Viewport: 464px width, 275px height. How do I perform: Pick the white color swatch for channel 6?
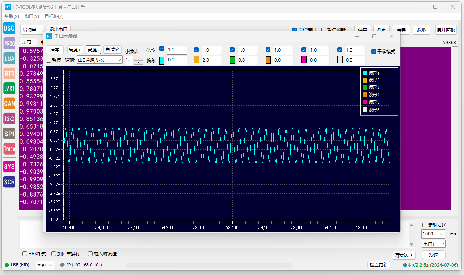tap(340, 60)
